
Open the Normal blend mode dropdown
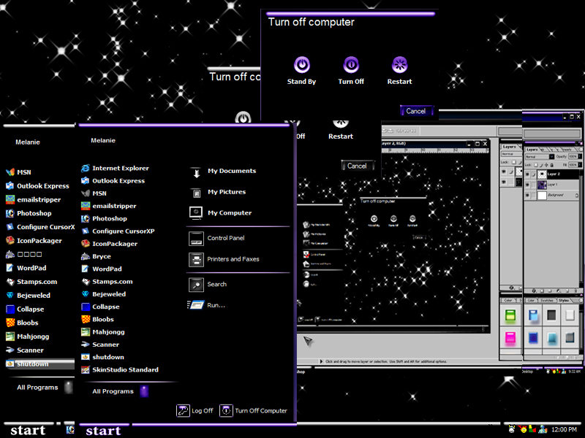(x=540, y=156)
